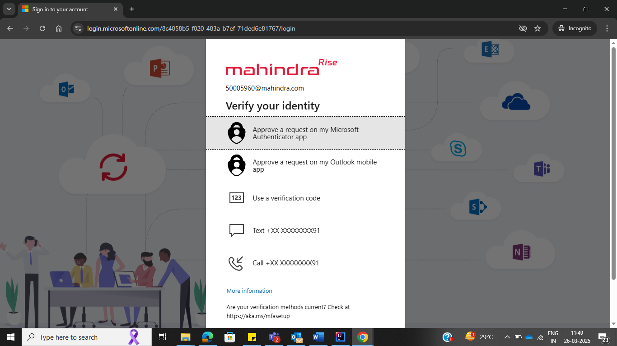Reload the page

42,28
